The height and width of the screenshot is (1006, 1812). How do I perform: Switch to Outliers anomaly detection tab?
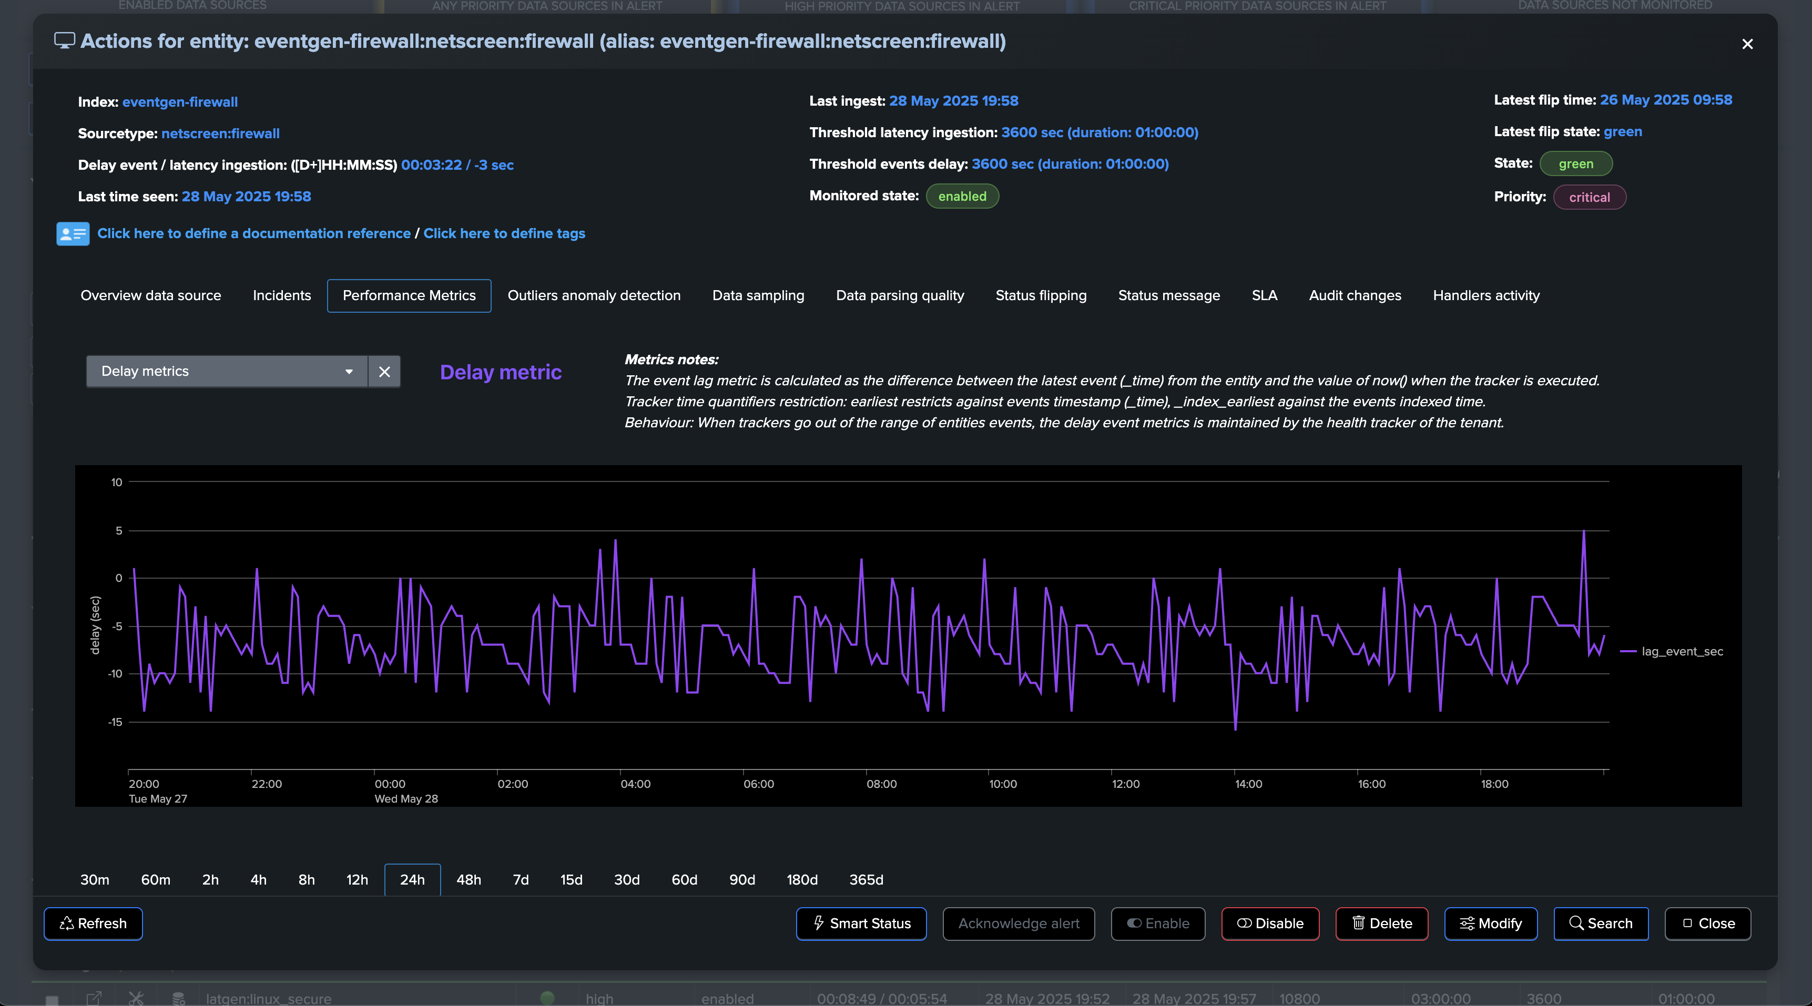pos(594,295)
